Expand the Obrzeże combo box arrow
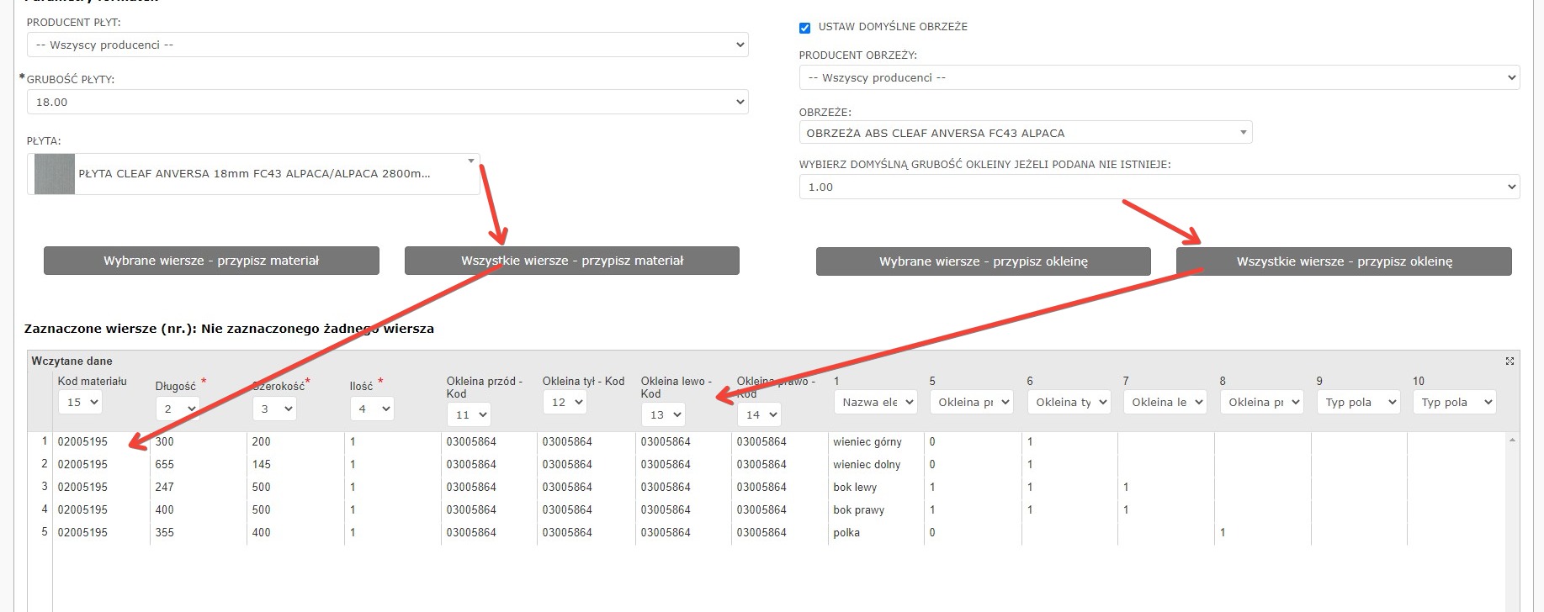This screenshot has height=612, width=1544. 1243,133
